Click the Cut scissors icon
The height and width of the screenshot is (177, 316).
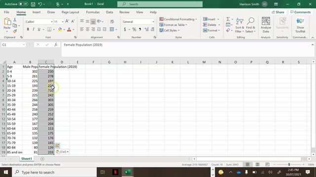[x=15, y=20]
